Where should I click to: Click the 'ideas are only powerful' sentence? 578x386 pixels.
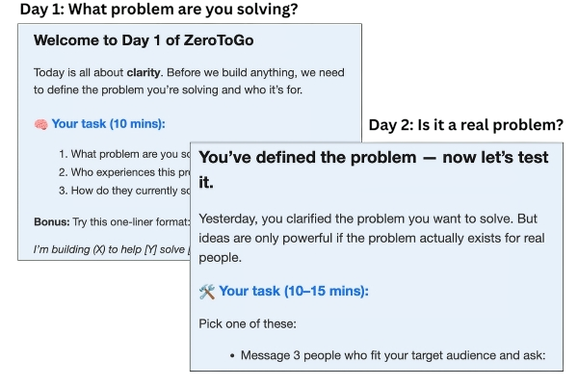click(371, 238)
